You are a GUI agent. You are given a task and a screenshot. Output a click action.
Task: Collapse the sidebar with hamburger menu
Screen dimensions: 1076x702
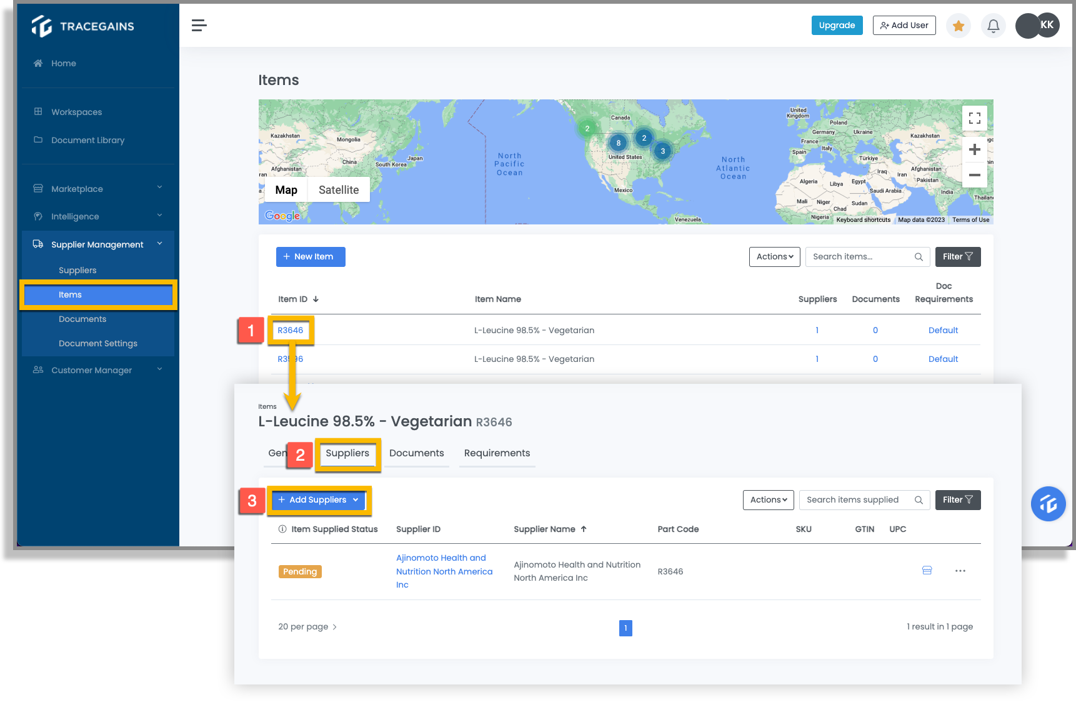coord(199,25)
